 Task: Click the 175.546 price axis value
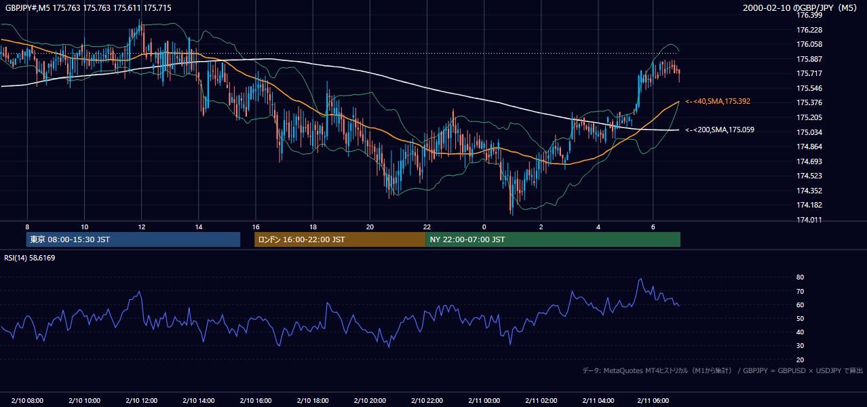[809, 88]
